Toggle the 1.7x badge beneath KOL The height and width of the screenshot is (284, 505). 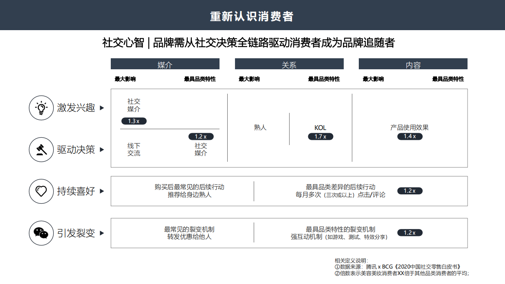321,136
